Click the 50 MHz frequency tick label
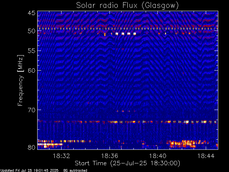Screen dimensions: 229x172 tap(31, 31)
